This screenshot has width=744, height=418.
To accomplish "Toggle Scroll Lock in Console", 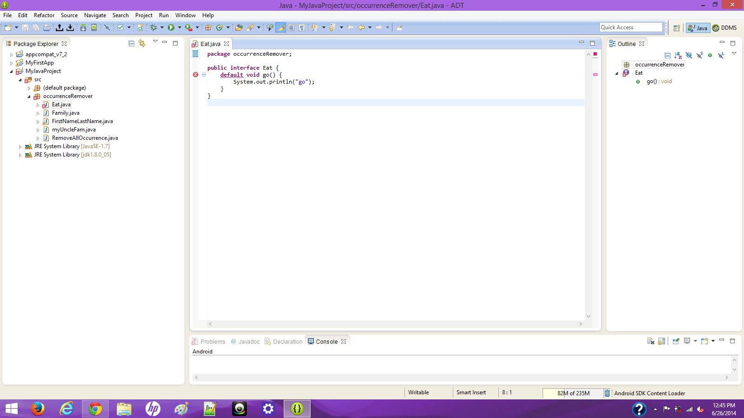I will tap(662, 341).
